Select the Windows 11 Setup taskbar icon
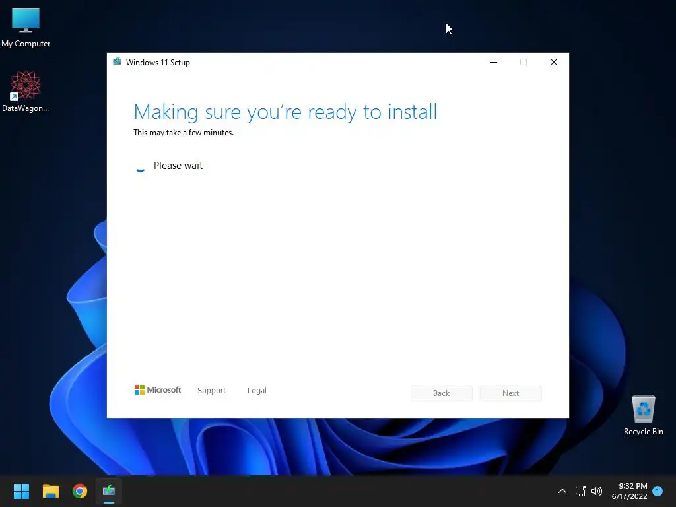676x507 pixels. coord(109,490)
